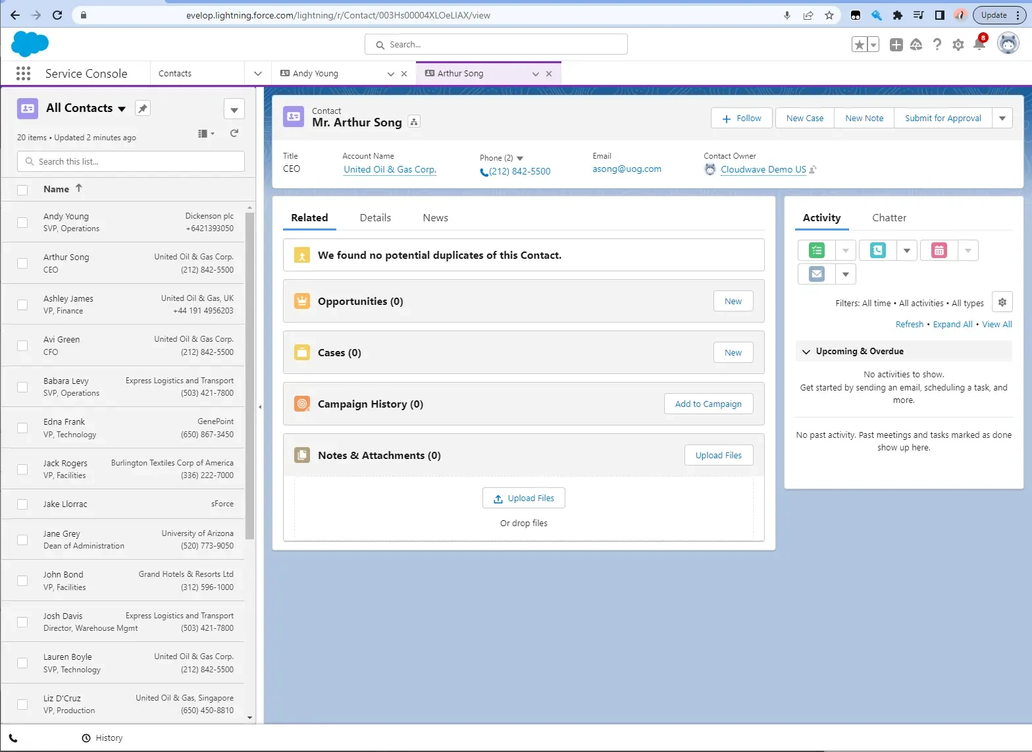The height and width of the screenshot is (752, 1032).
Task: Pin the All Contacts list view
Action: [x=143, y=108]
